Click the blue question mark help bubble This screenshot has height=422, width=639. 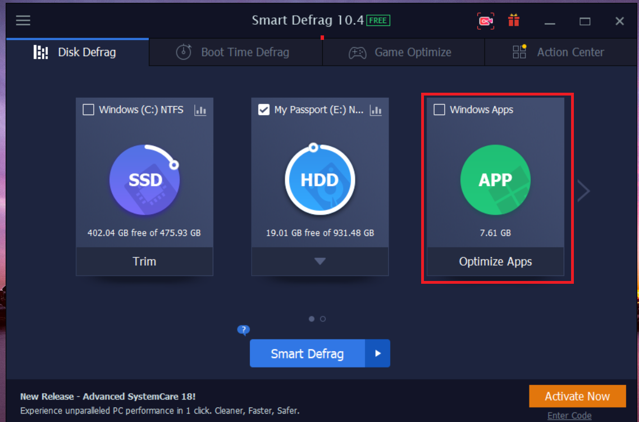coord(243,329)
